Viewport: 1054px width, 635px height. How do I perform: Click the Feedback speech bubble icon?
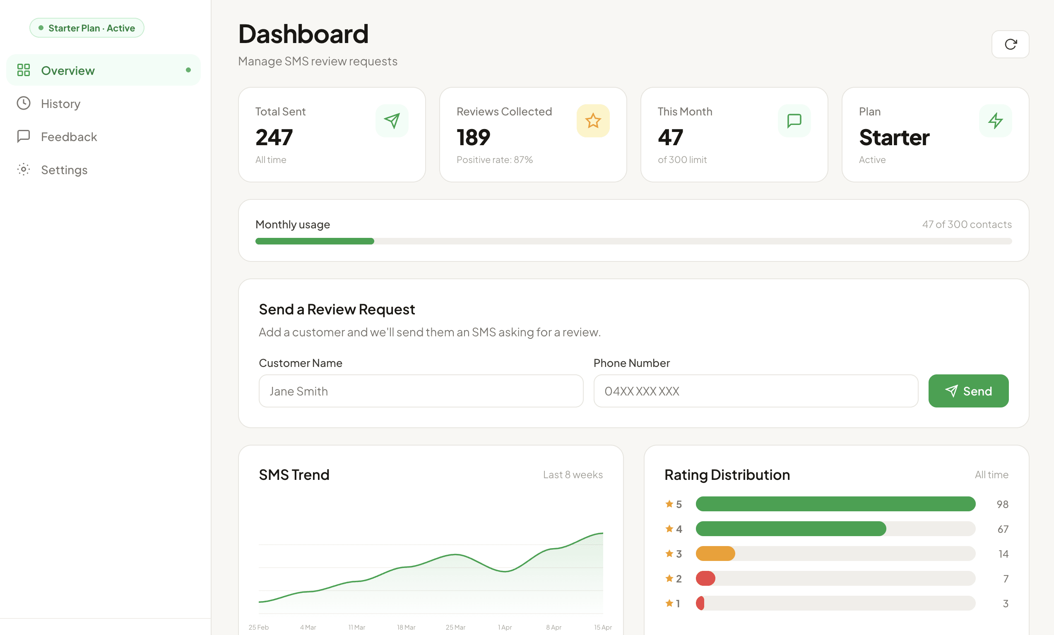click(x=24, y=137)
